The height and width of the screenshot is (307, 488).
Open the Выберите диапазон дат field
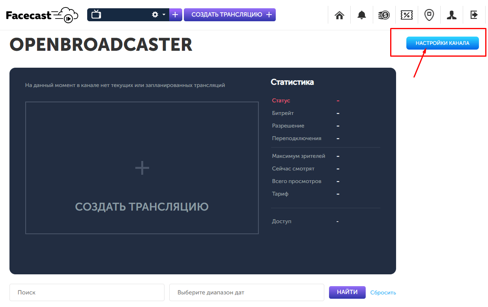(247, 292)
